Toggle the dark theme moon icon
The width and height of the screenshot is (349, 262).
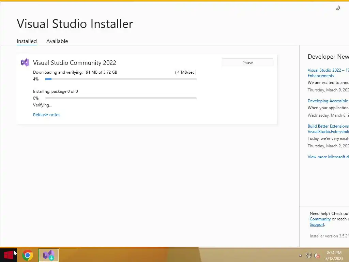pos(338,8)
